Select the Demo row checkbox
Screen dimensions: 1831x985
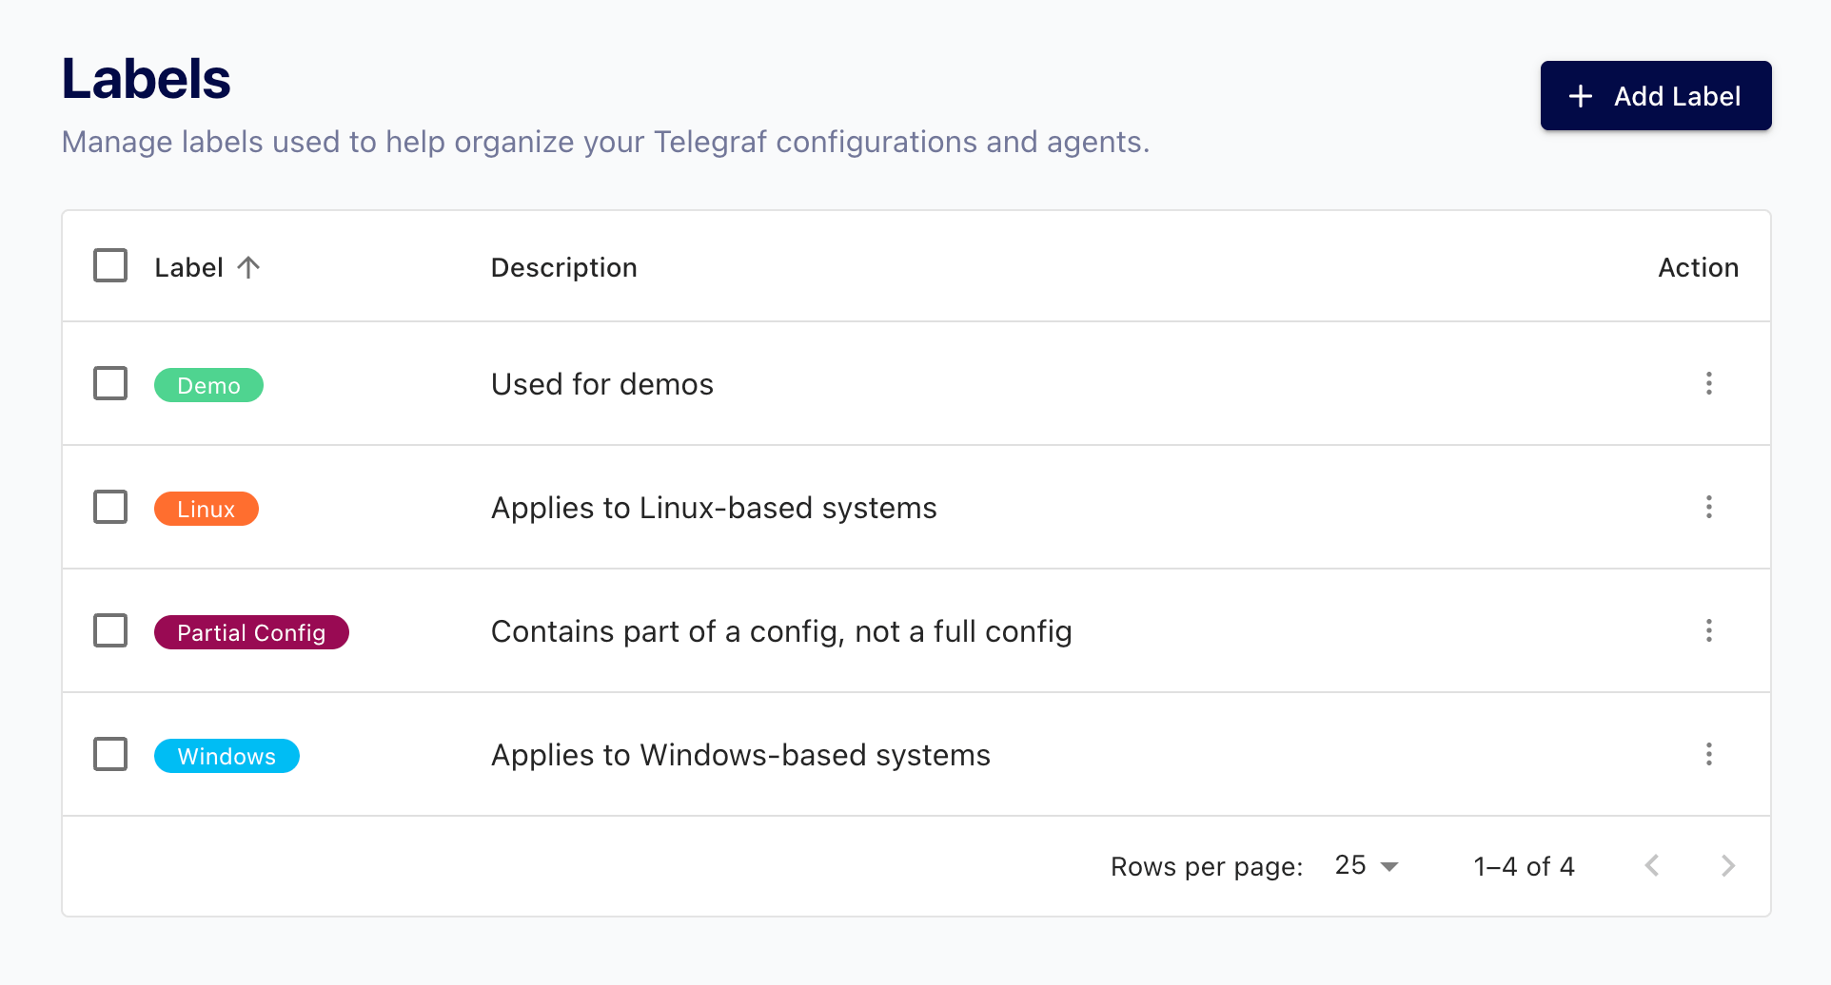click(x=110, y=383)
